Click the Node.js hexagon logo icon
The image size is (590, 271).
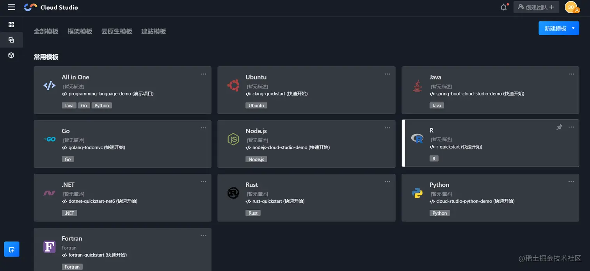[233, 139]
